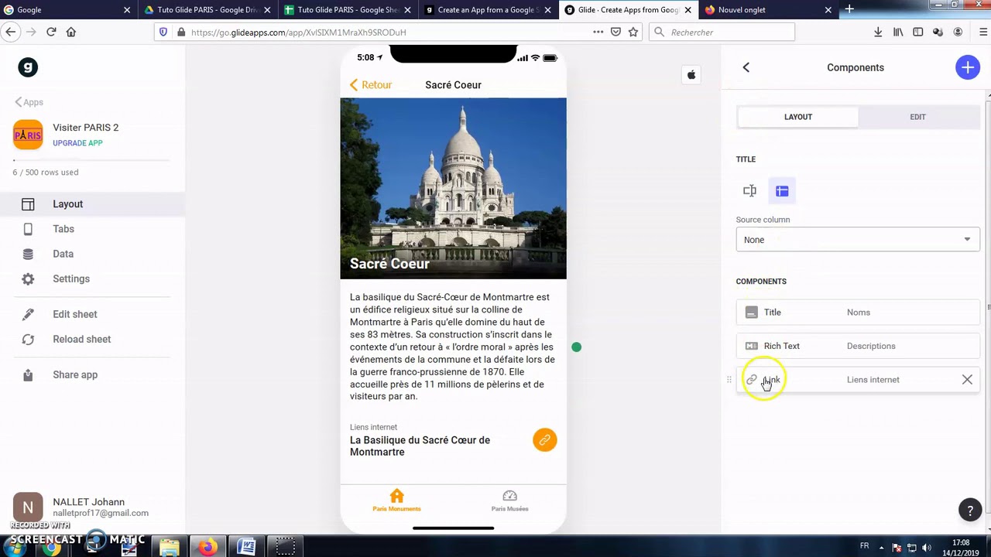Open Firefox downloads arrow icon
This screenshot has height=557, width=991.
click(x=878, y=32)
